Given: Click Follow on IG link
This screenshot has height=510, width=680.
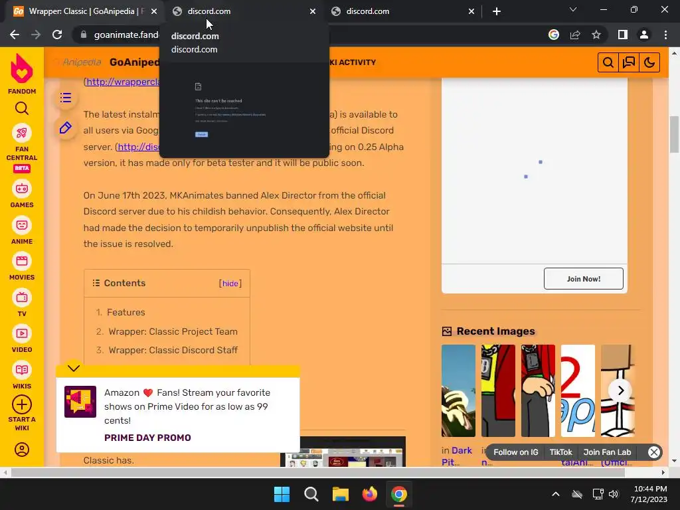Looking at the screenshot, I should click(515, 452).
